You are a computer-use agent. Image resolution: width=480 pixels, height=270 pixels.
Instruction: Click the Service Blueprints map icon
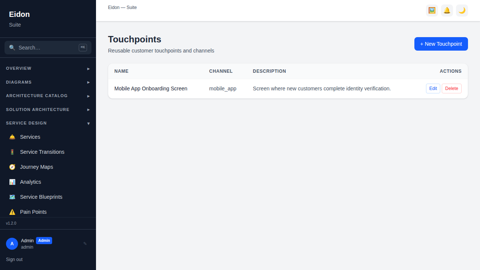tap(12, 197)
